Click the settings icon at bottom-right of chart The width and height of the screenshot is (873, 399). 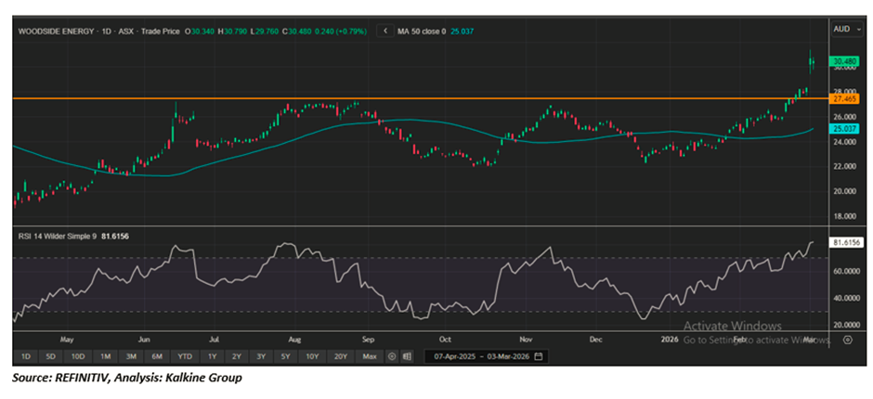[x=846, y=340]
